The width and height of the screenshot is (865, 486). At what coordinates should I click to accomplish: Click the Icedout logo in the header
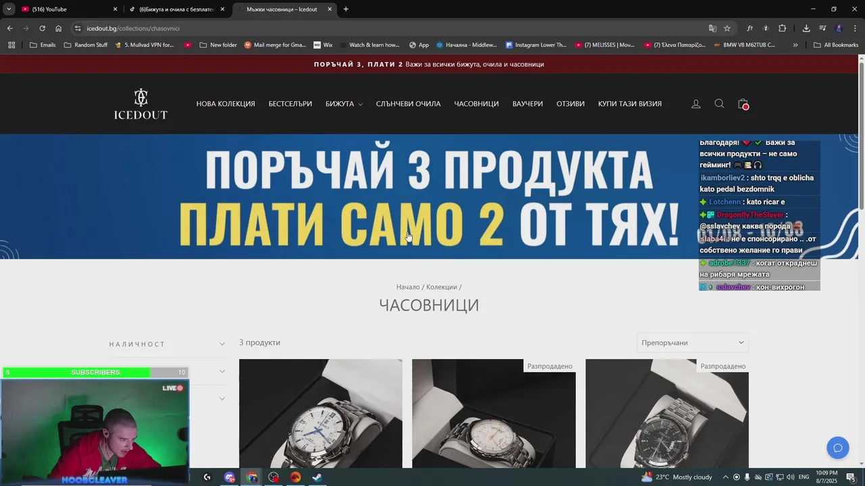141,104
